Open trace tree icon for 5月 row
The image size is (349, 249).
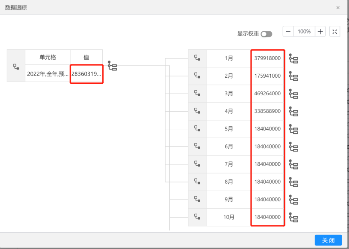tap(294, 129)
